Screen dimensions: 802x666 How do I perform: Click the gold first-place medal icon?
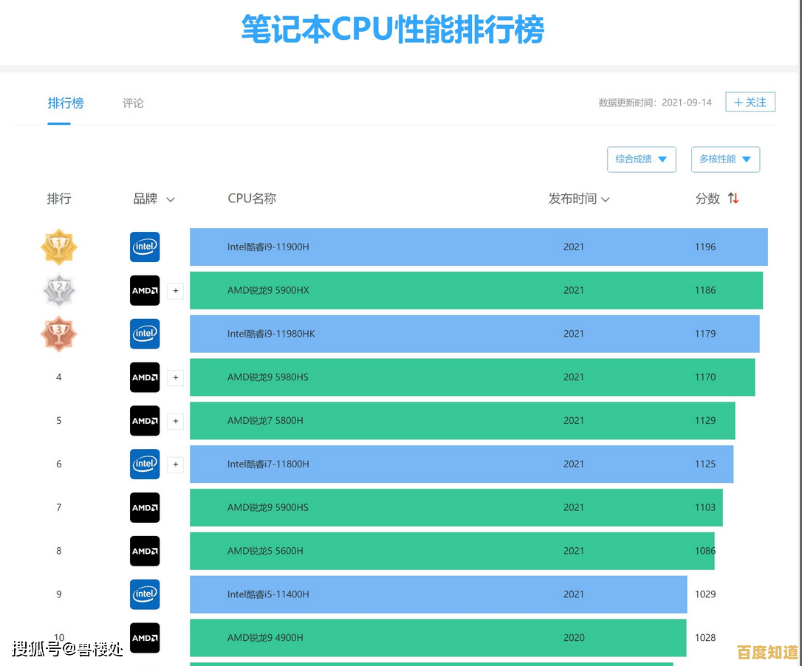pos(58,247)
